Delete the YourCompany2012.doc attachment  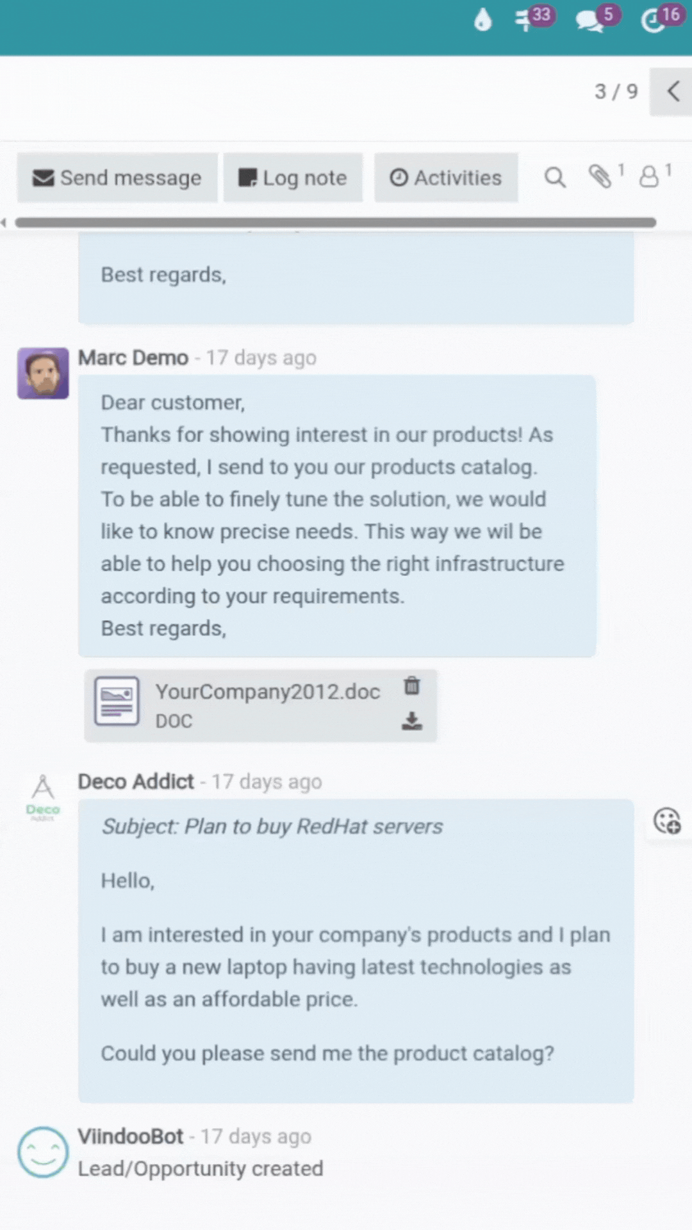(x=412, y=686)
